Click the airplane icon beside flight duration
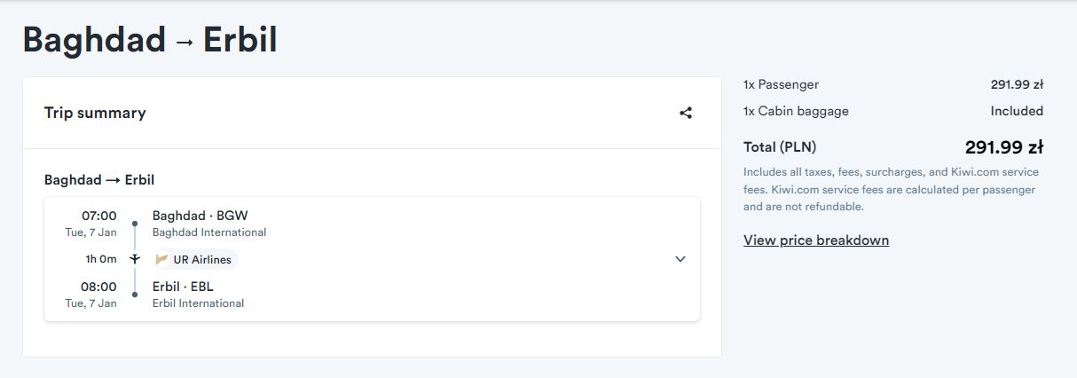 [135, 259]
